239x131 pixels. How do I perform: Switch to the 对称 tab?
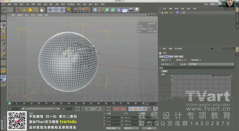click(176, 56)
